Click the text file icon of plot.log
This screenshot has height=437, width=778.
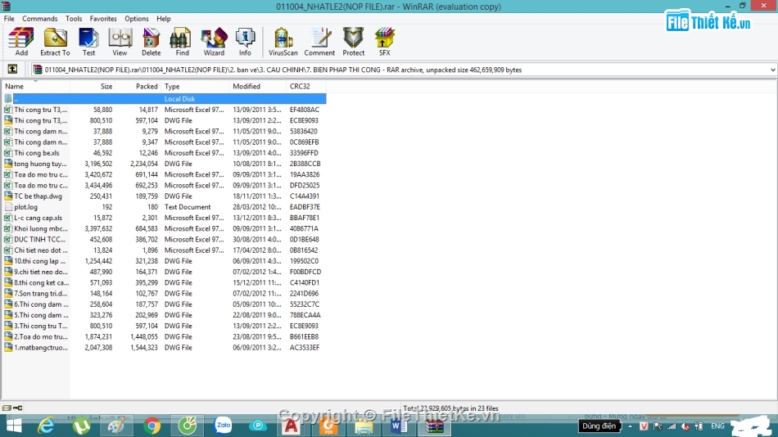tap(8, 207)
